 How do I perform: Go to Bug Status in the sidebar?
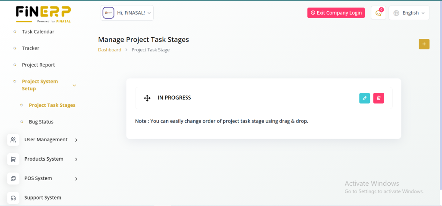coord(41,122)
